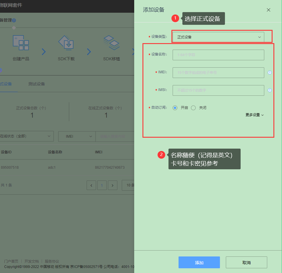The width and height of the screenshot is (282, 273).
Task: Open the help icon beside the IMEI field
Action: pos(269,73)
